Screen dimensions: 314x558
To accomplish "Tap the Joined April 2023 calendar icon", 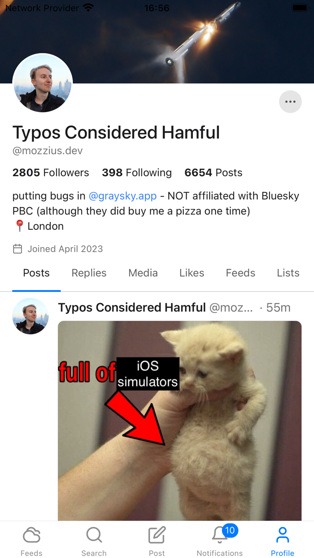I will [x=17, y=249].
